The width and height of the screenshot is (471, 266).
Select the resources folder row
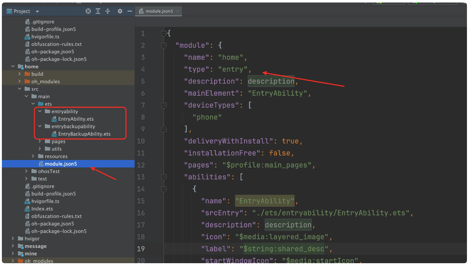pos(68,156)
